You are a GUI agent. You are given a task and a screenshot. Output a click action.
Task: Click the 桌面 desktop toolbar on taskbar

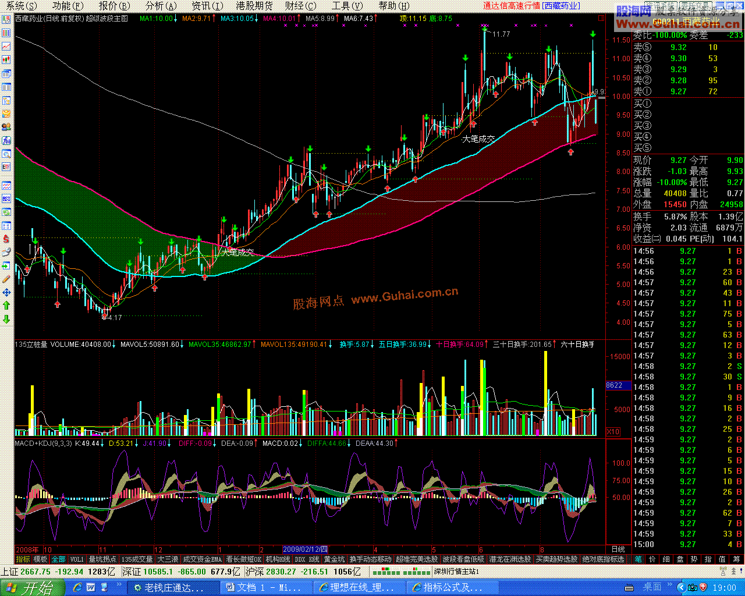(652, 587)
